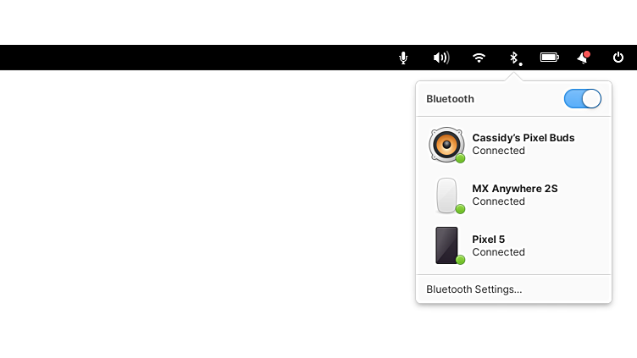637x358 pixels.
Task: Open the Wi-Fi network indicator
Action: click(479, 58)
